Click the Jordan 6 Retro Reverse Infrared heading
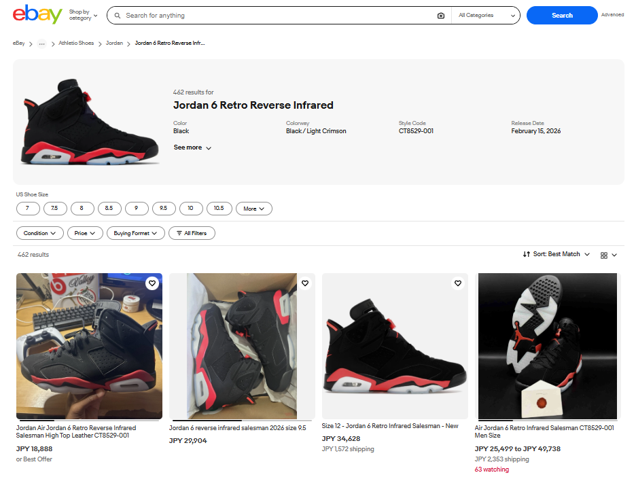This screenshot has width=636, height=477. 253,105
